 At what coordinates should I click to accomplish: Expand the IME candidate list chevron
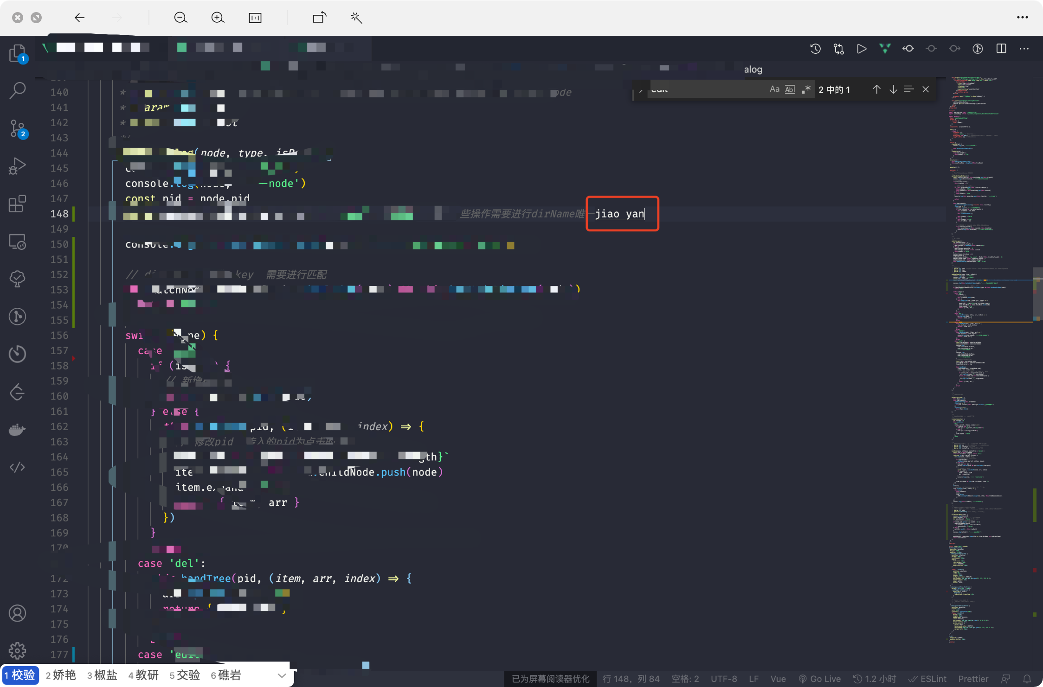[282, 675]
